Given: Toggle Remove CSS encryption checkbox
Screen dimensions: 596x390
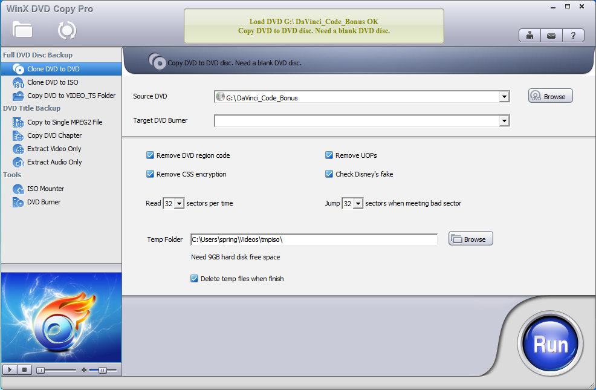Looking at the screenshot, I should click(150, 174).
